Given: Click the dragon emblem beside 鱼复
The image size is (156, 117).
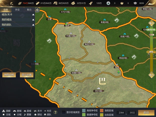Looking at the screenshot, I should (117, 20).
